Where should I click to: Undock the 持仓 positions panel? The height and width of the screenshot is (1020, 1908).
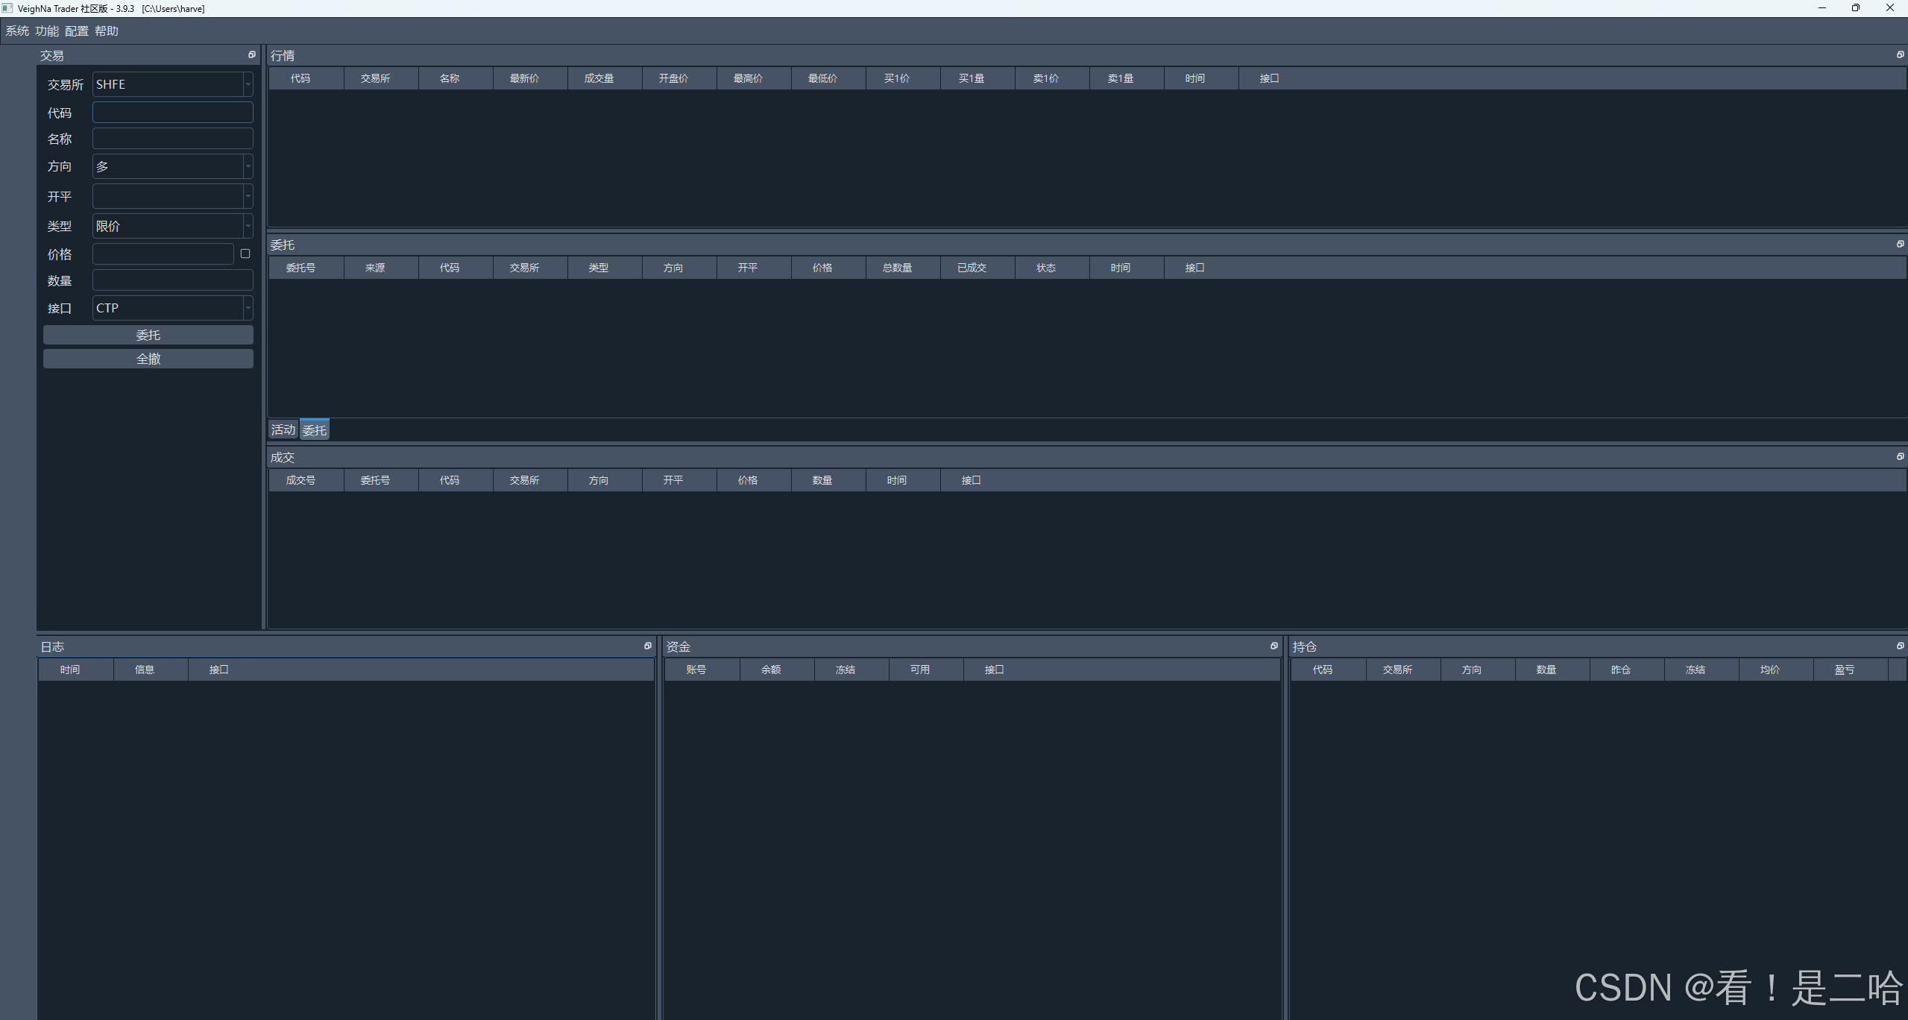(x=1900, y=646)
